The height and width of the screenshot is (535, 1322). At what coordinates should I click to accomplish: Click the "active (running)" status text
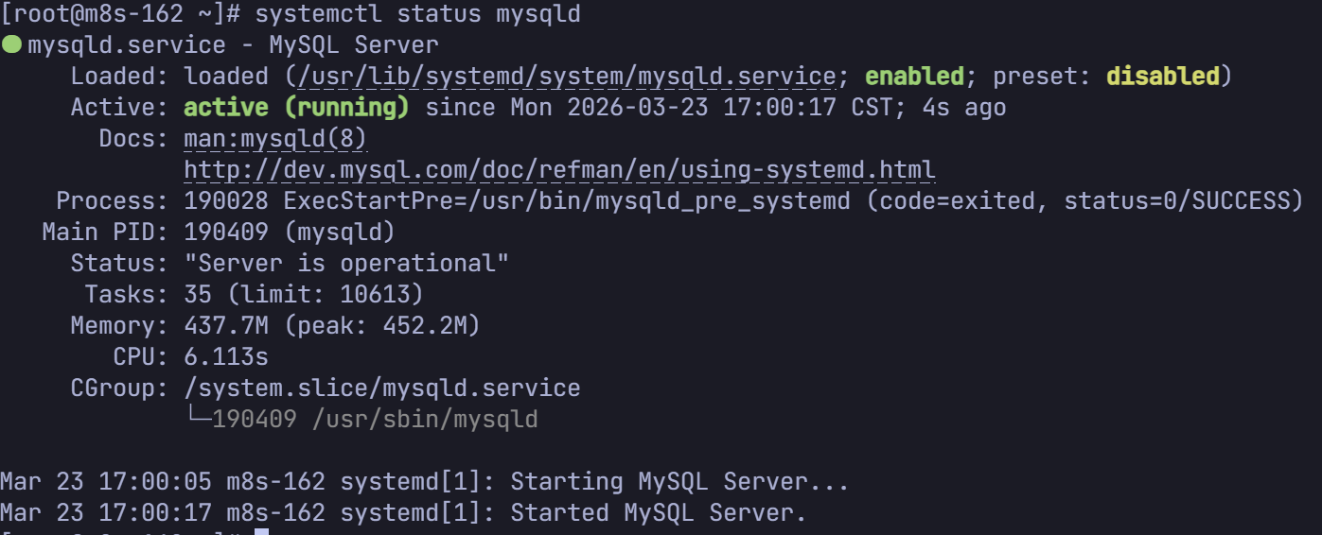pos(296,107)
